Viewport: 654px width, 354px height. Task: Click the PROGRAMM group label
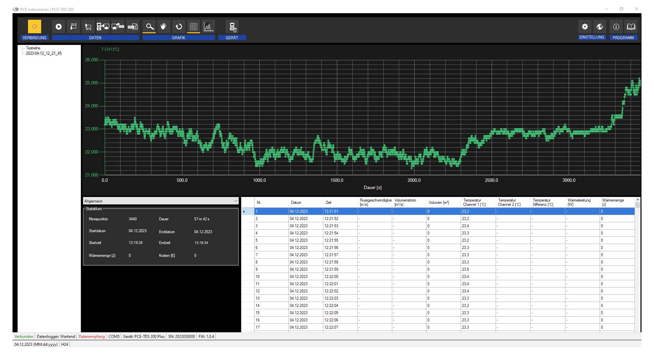tap(623, 38)
